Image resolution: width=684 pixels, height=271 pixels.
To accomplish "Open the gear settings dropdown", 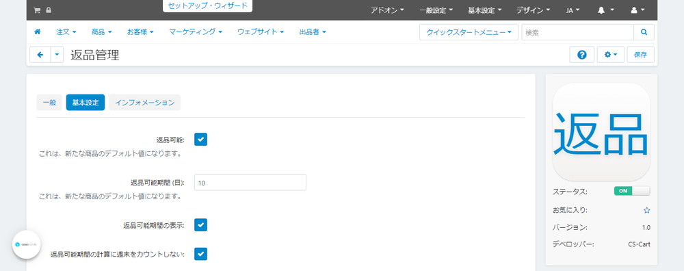I will pyautogui.click(x=611, y=55).
